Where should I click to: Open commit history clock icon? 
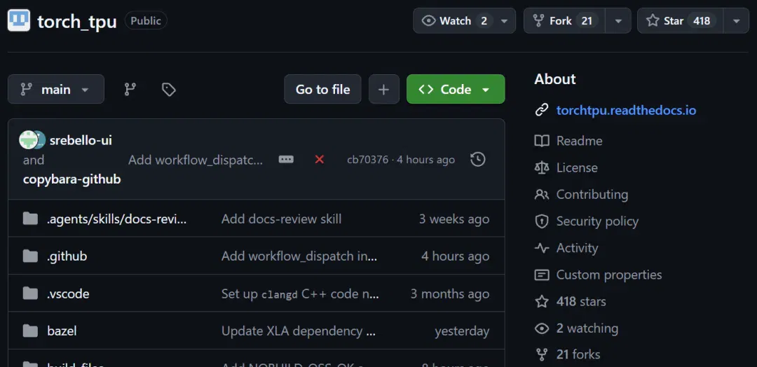(x=477, y=159)
